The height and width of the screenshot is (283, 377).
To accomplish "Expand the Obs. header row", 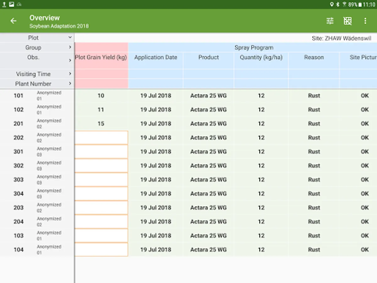I will (70, 60).
